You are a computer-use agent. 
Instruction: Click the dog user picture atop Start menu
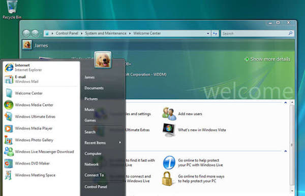click(x=103, y=60)
